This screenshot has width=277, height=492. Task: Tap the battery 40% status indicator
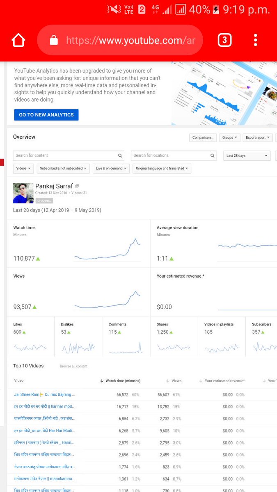pos(204,9)
